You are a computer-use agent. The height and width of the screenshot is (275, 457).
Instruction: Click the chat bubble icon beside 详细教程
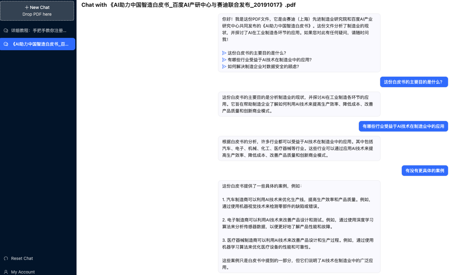(6, 30)
